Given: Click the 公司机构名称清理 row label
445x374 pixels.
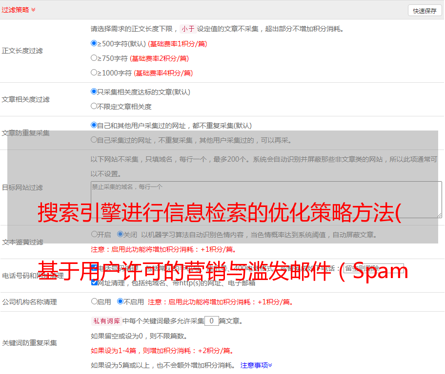Looking at the screenshot, I should (x=29, y=302).
